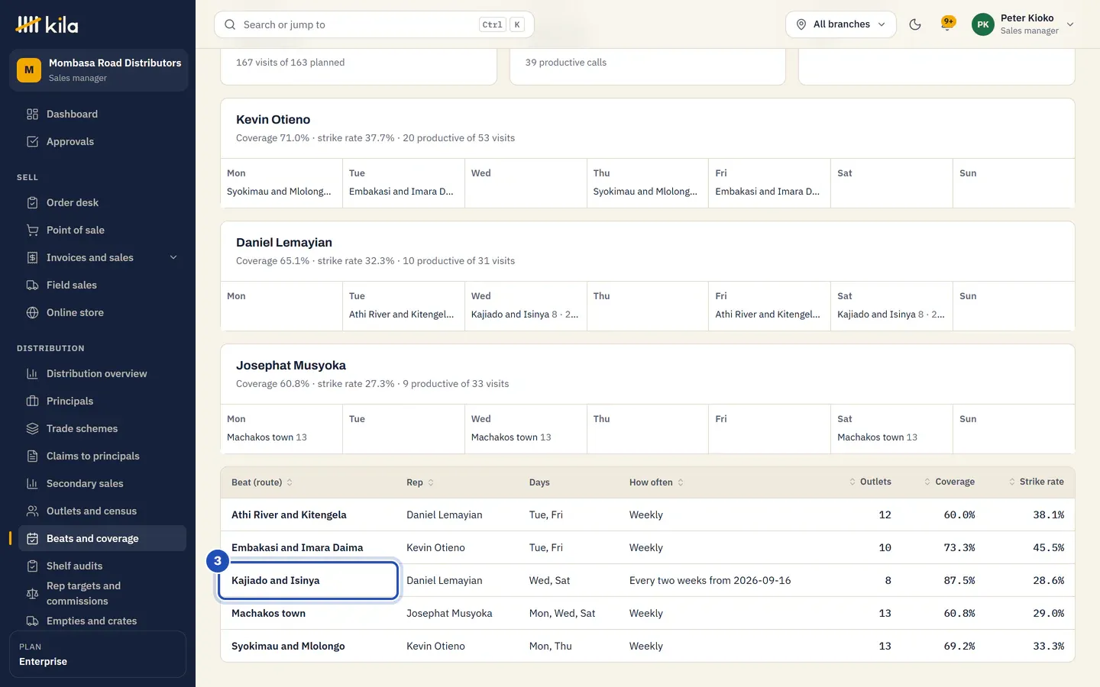Click the PK user avatar
1100x687 pixels.
pyautogui.click(x=983, y=24)
